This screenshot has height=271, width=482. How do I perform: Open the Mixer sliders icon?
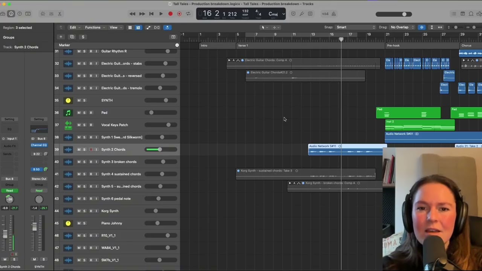point(51,14)
